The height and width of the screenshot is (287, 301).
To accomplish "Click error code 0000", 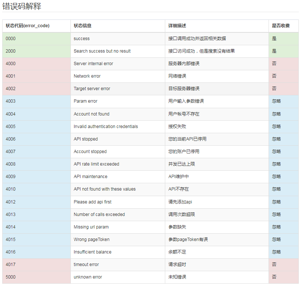I will click(x=11, y=39).
